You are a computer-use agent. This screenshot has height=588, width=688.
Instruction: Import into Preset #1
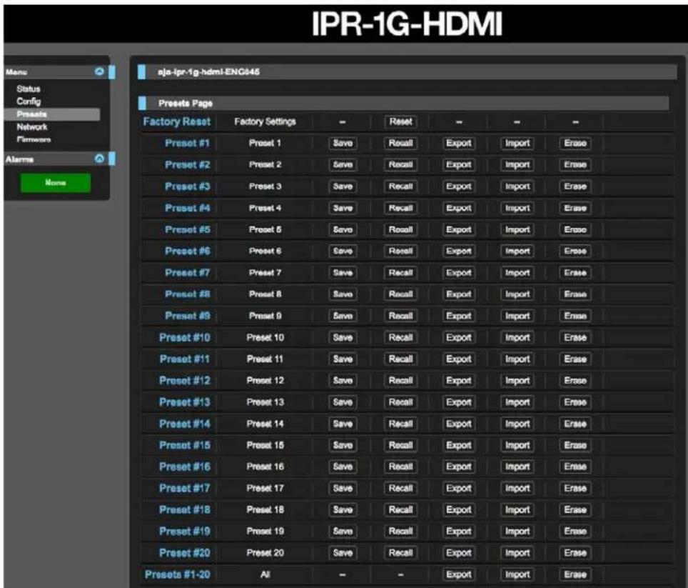517,143
